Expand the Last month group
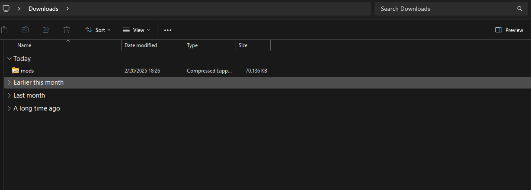This screenshot has width=531, height=190. point(10,95)
